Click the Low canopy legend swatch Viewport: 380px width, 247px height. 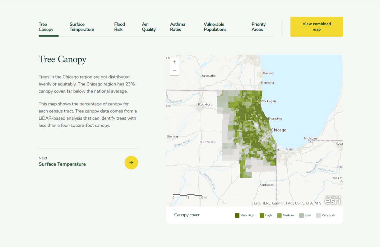tap(301, 215)
